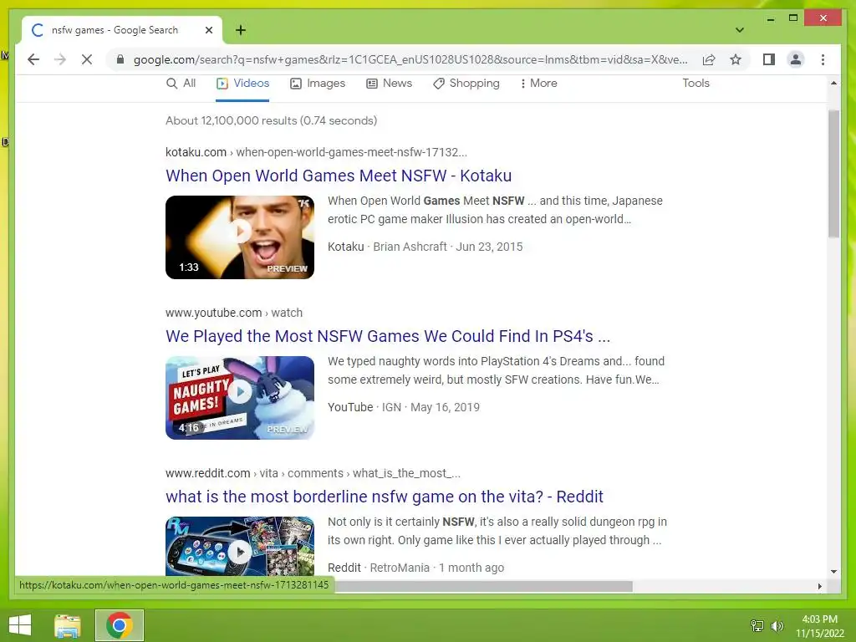The image size is (856, 642).
Task: Click the horizontal scroll right arrow
Action: click(819, 586)
